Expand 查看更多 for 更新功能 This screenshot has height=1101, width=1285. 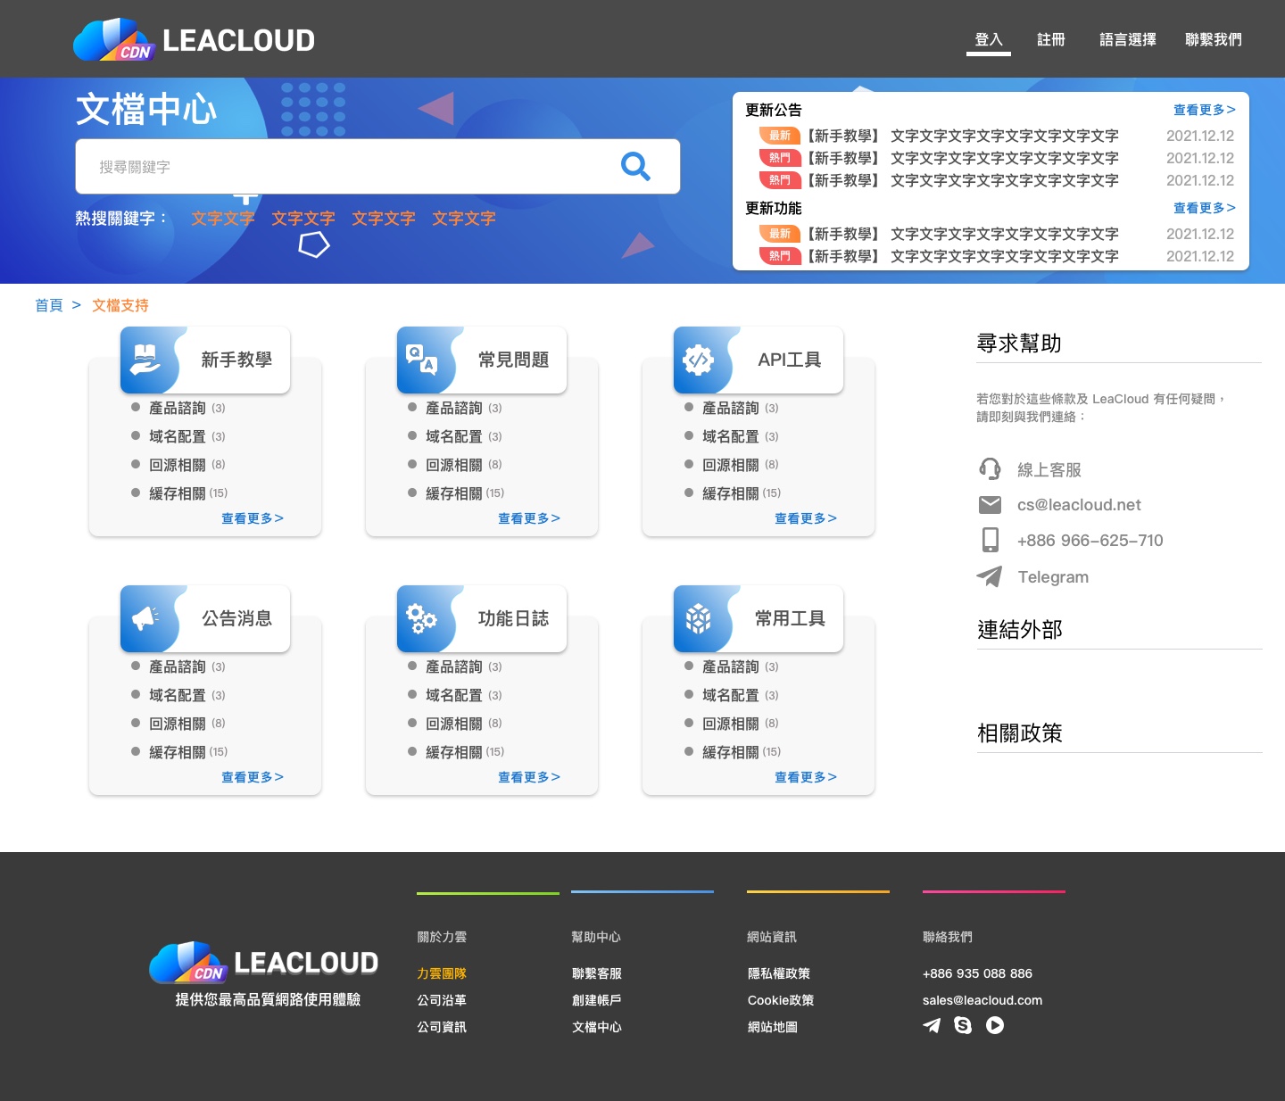pos(1204,208)
